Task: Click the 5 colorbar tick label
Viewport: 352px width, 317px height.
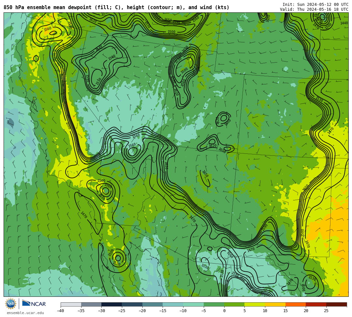Action: pos(245,311)
